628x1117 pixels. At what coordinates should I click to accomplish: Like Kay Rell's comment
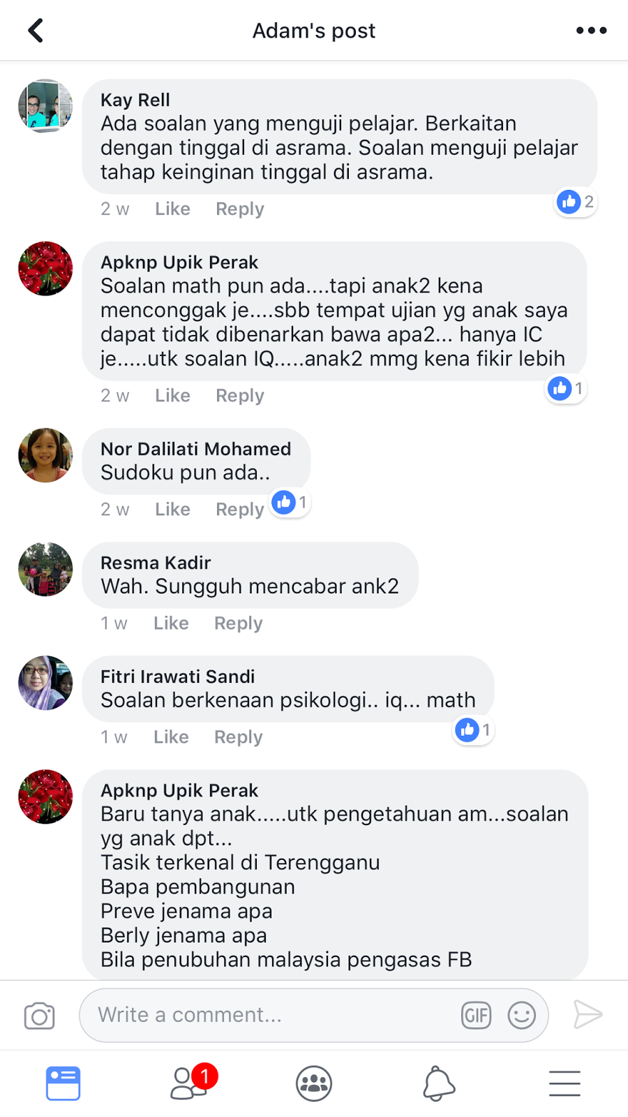tap(172, 209)
